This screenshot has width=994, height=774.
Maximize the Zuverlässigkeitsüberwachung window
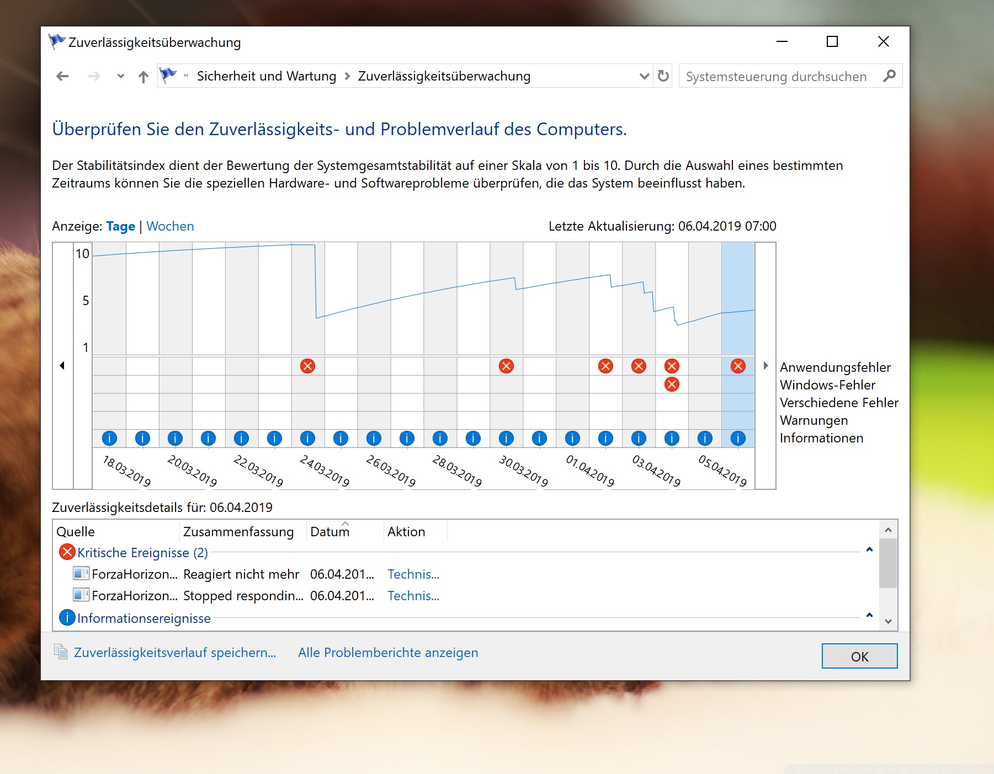(x=832, y=41)
